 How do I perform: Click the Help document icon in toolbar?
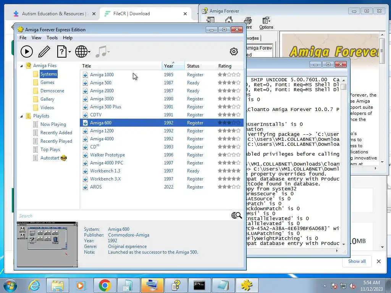click(61, 52)
